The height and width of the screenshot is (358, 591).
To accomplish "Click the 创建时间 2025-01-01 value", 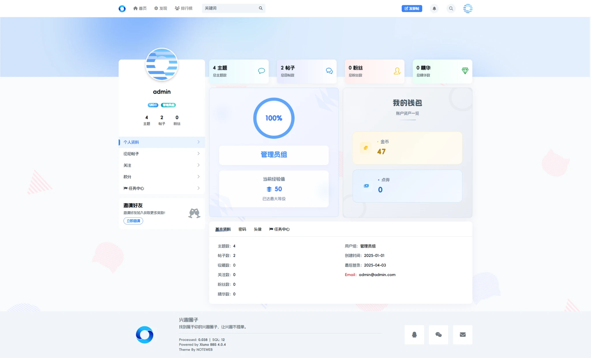I will [x=374, y=256].
